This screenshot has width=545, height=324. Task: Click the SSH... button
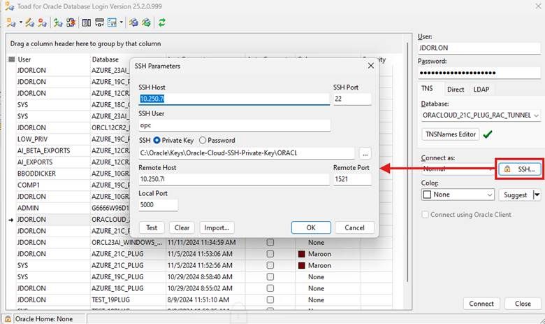(520, 169)
